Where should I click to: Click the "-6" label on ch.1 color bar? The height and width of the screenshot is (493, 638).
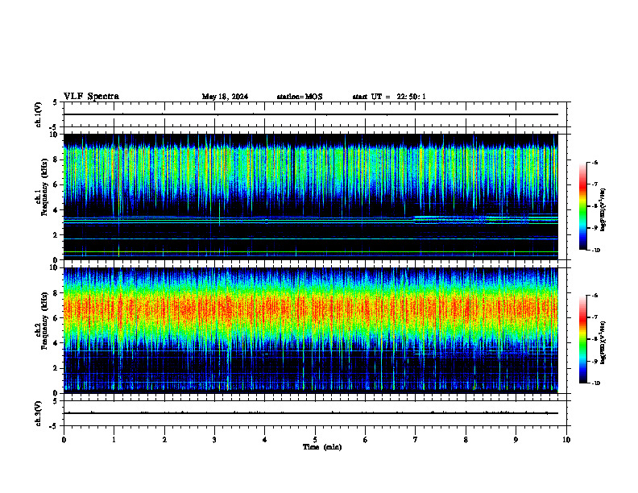595,162
